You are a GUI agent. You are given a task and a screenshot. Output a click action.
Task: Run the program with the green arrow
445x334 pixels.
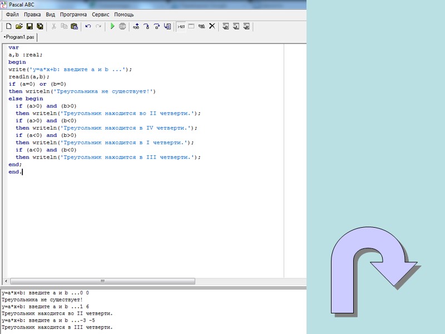point(112,26)
